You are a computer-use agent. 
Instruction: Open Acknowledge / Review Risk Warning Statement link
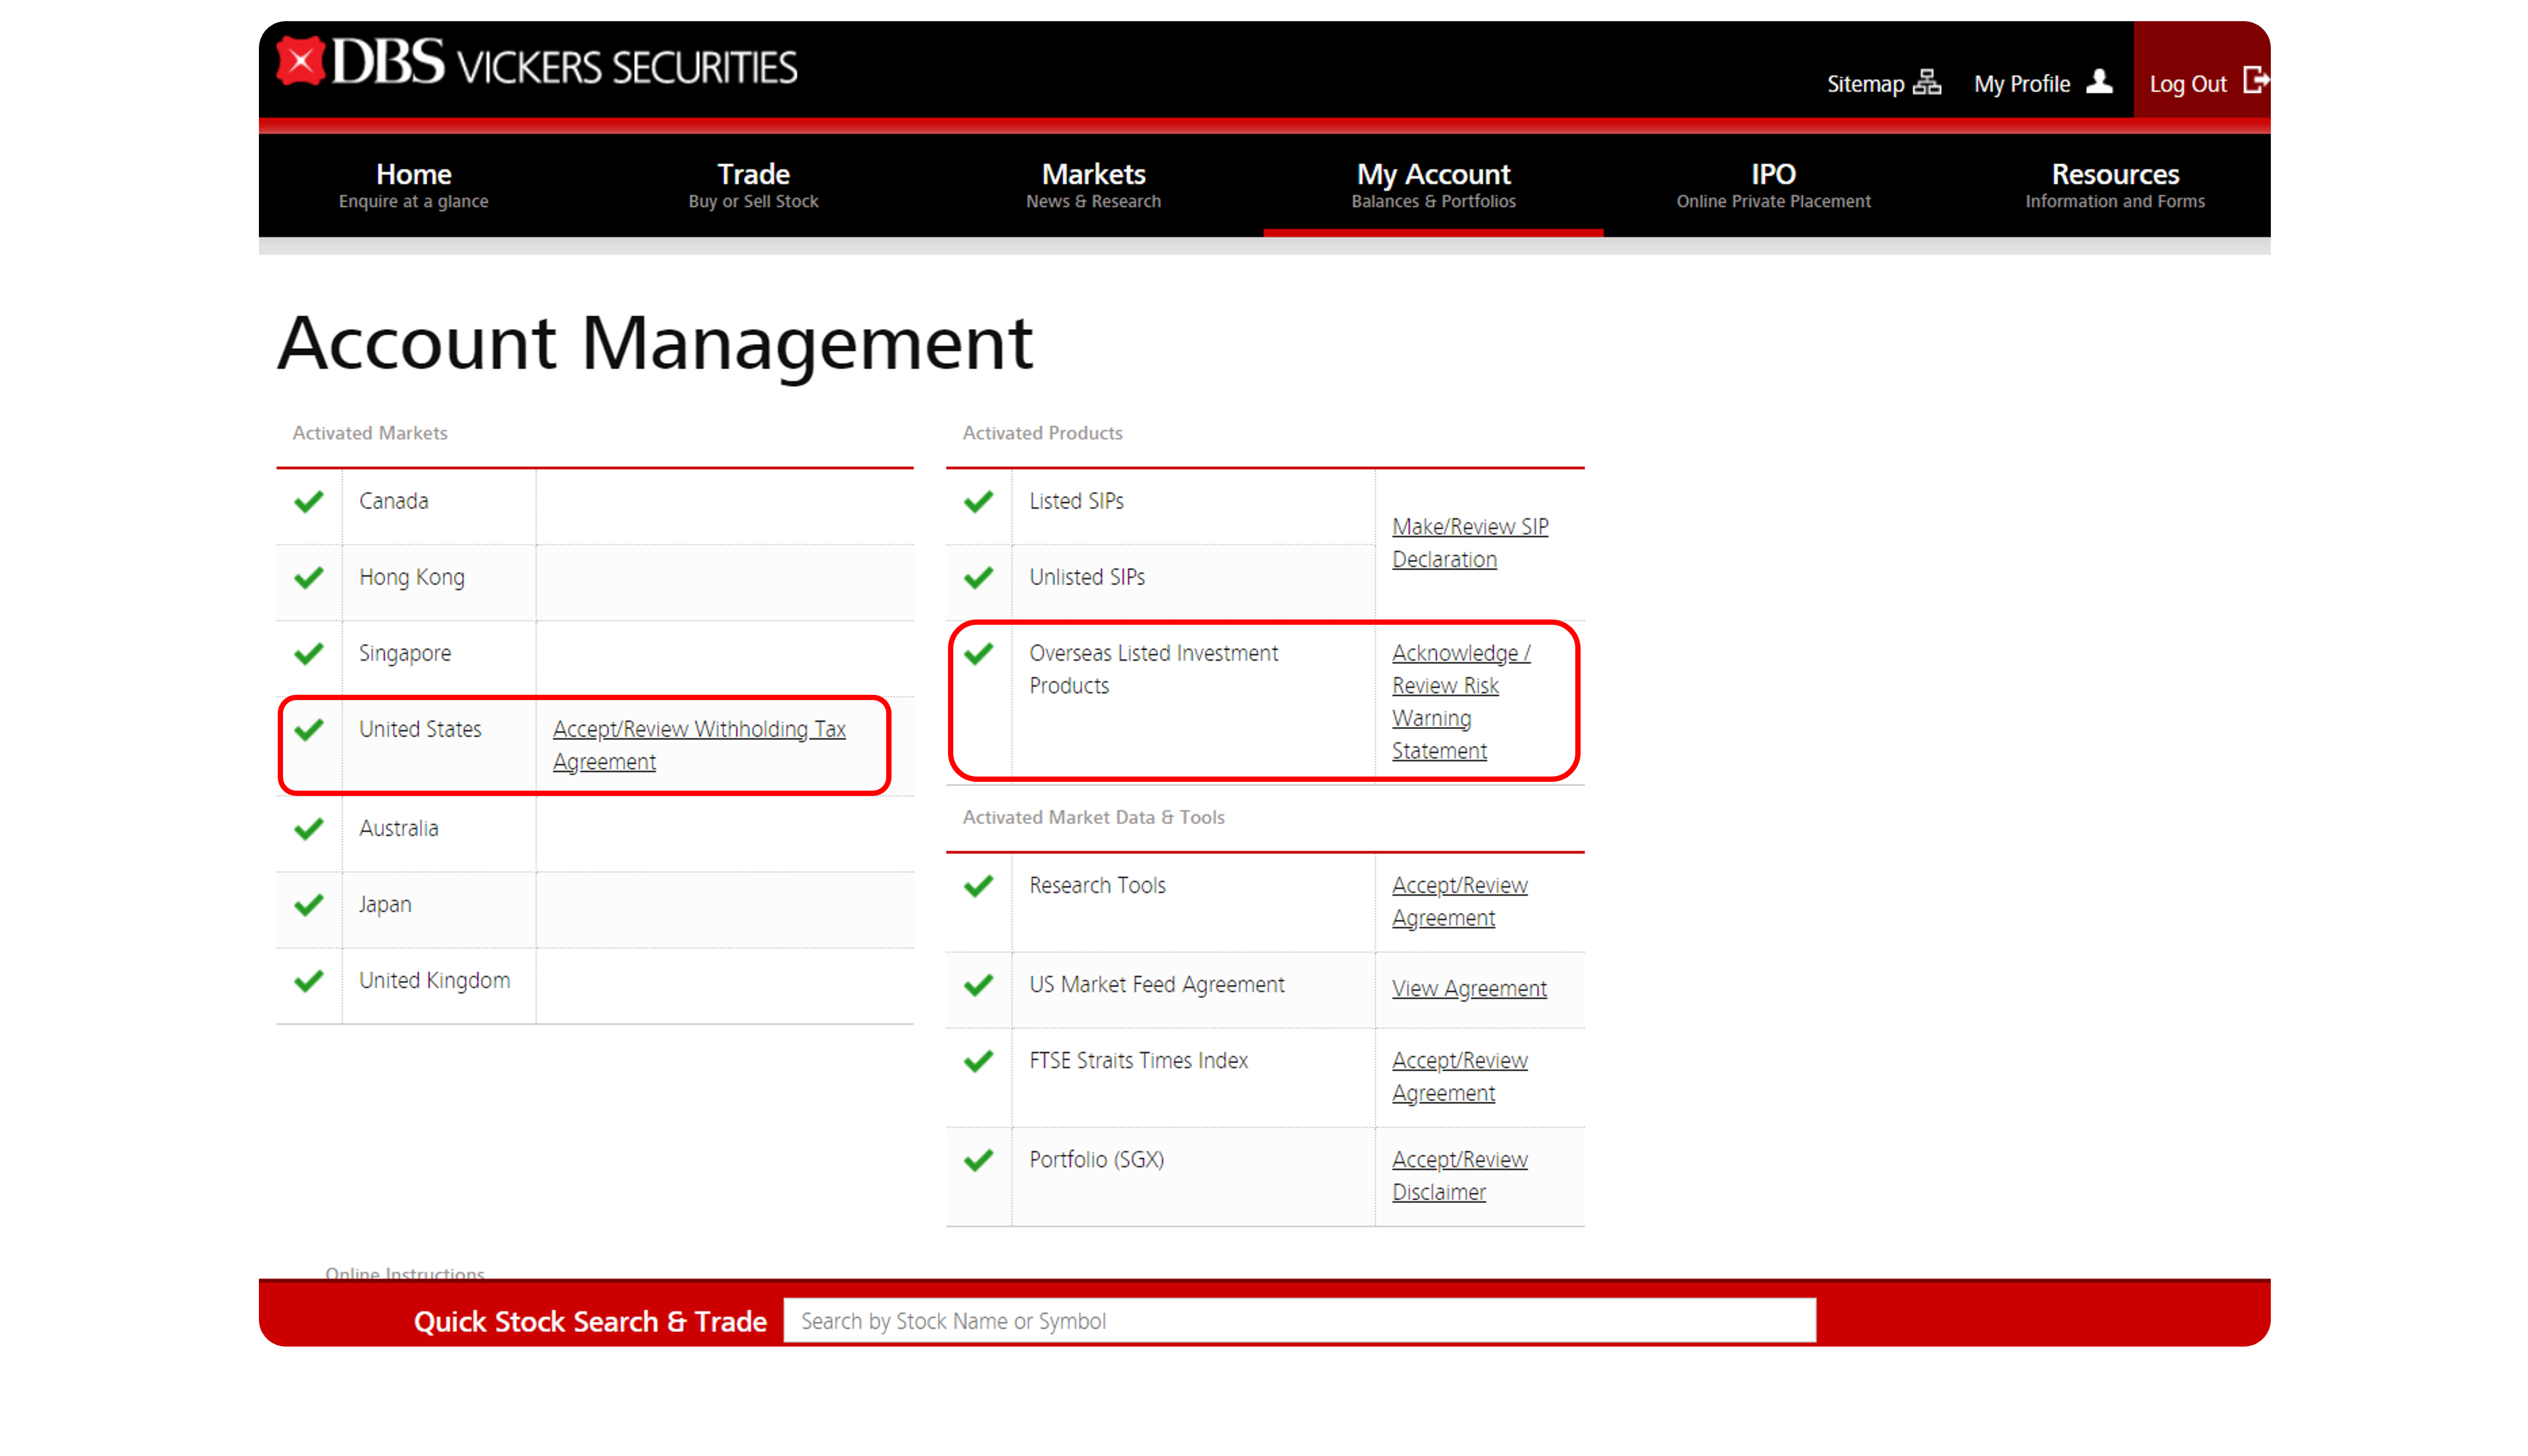[1461, 702]
